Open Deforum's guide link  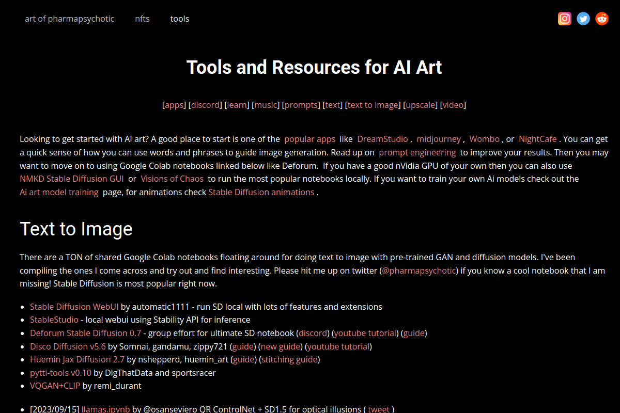point(414,333)
